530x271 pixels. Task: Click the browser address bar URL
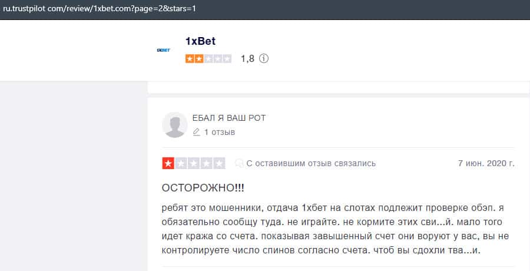pos(100,9)
